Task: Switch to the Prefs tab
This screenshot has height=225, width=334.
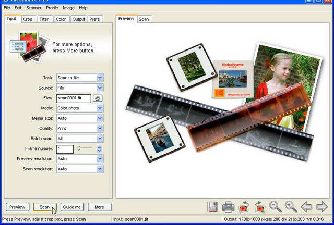Action: coord(94,19)
